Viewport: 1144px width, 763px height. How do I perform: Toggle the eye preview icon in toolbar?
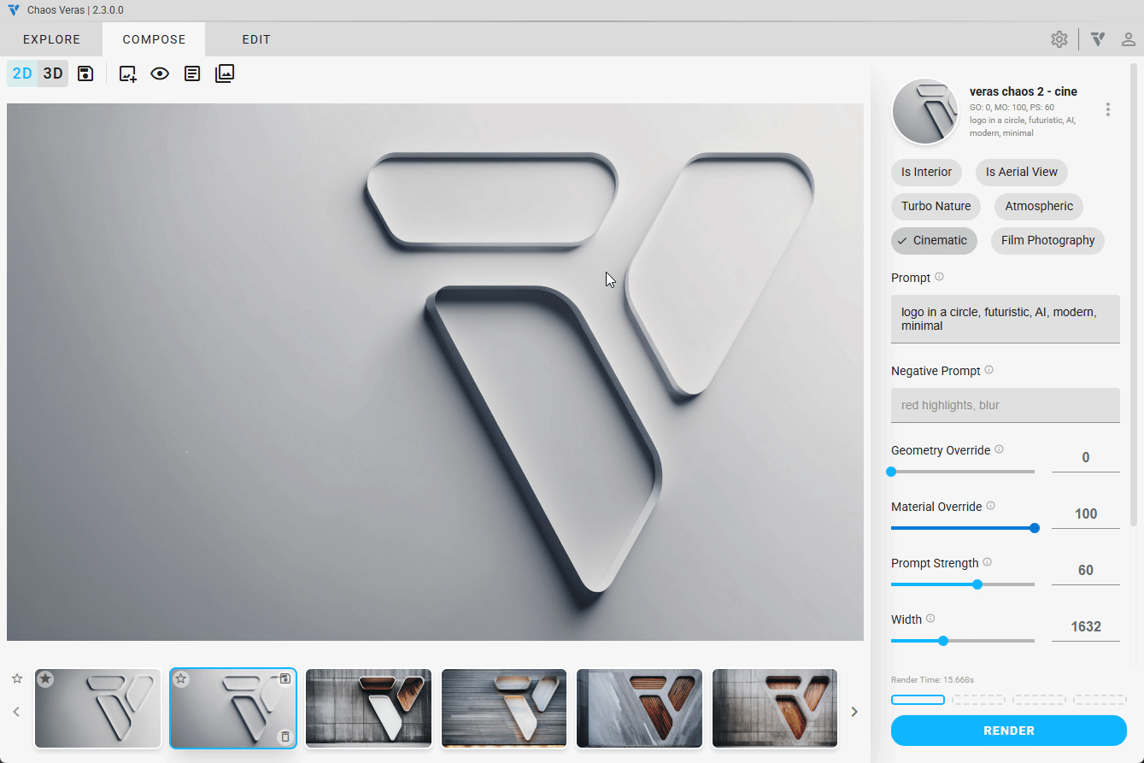160,73
